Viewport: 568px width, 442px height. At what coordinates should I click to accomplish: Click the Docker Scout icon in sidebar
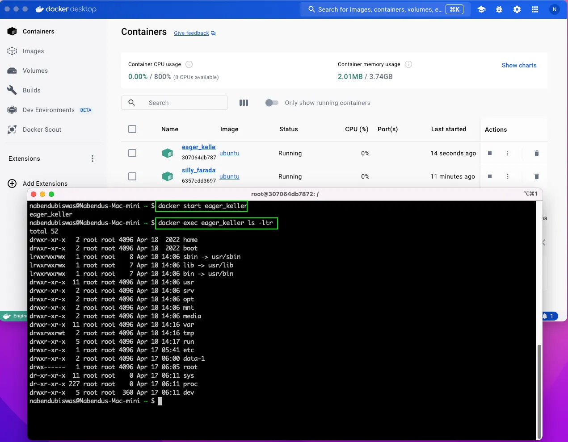click(x=12, y=129)
